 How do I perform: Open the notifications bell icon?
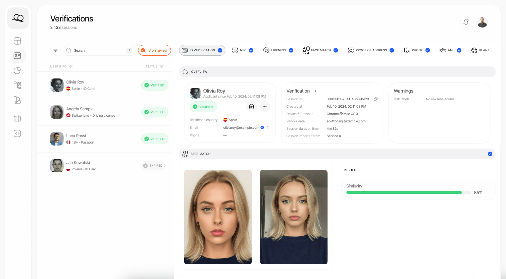click(466, 22)
